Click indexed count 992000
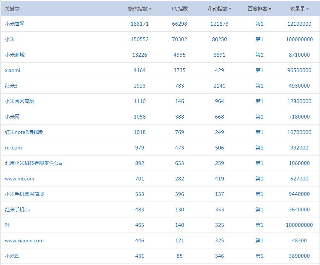This screenshot has width=320, height=265. pos(299,148)
